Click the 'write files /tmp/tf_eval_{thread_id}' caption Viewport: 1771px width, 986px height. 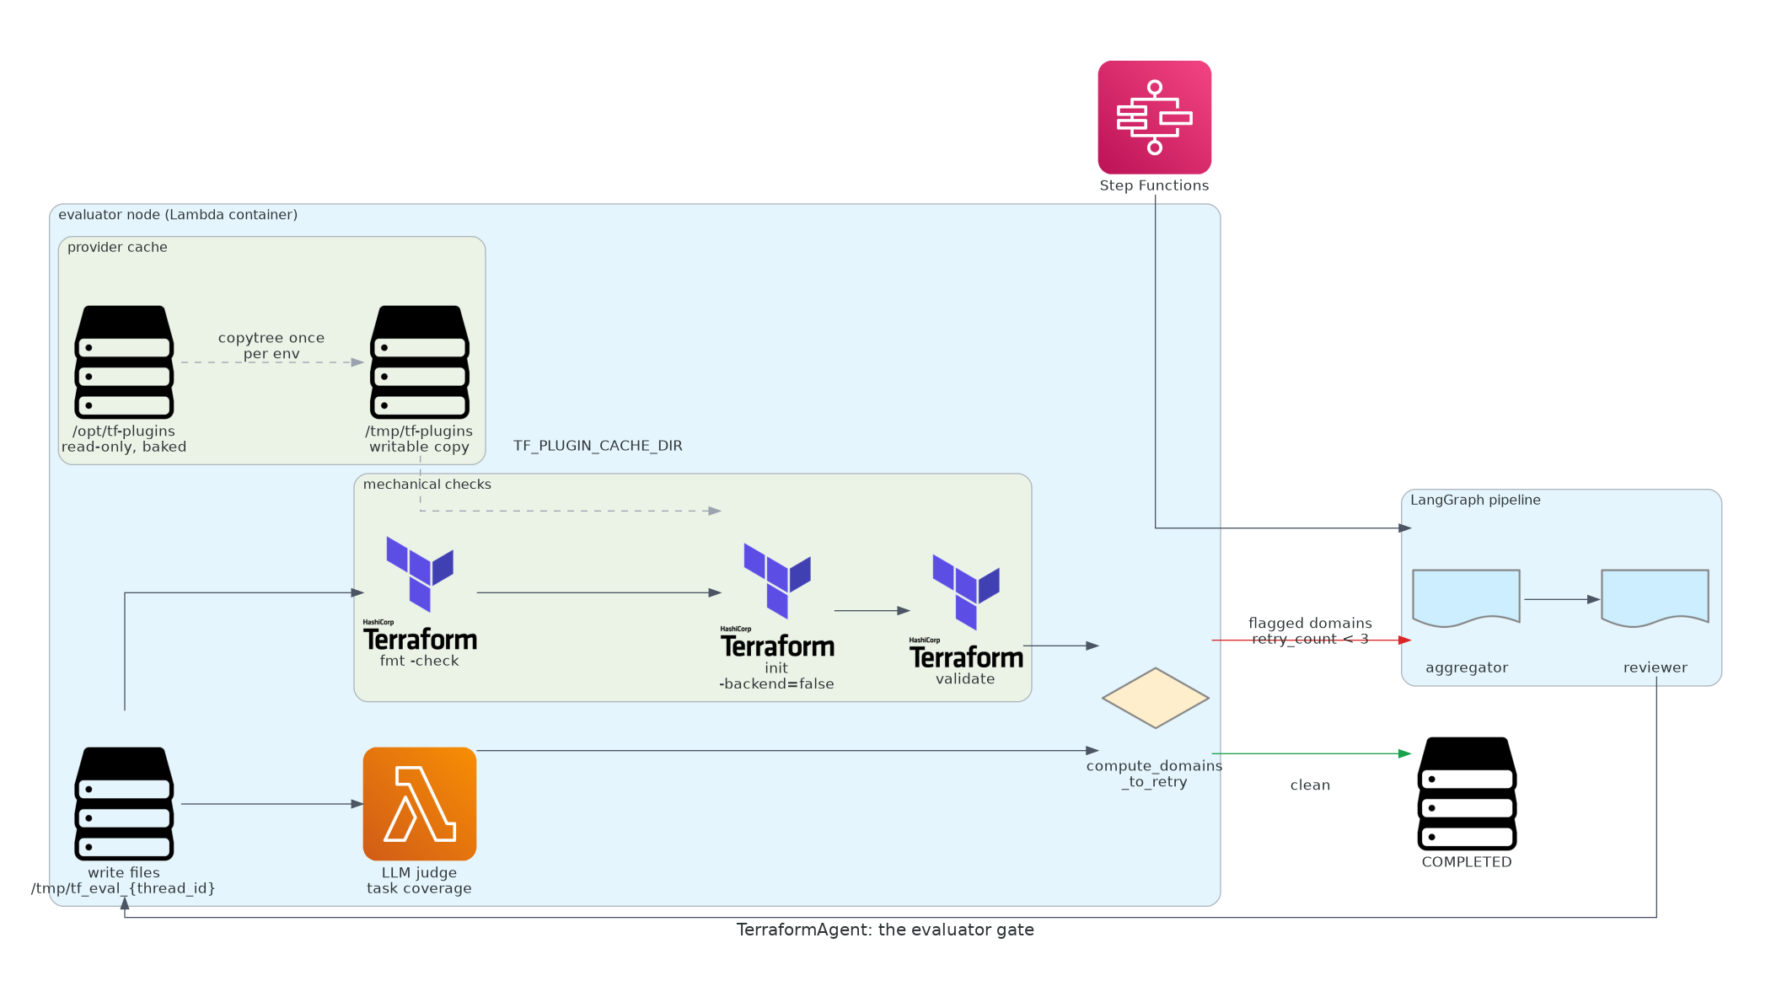click(x=123, y=881)
